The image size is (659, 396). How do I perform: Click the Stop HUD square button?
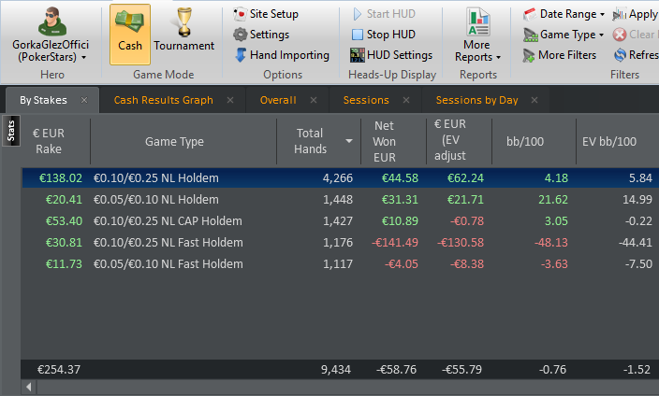358,35
